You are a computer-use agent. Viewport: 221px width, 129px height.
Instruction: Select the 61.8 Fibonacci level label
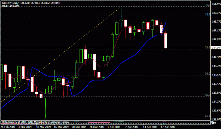point(208,116)
